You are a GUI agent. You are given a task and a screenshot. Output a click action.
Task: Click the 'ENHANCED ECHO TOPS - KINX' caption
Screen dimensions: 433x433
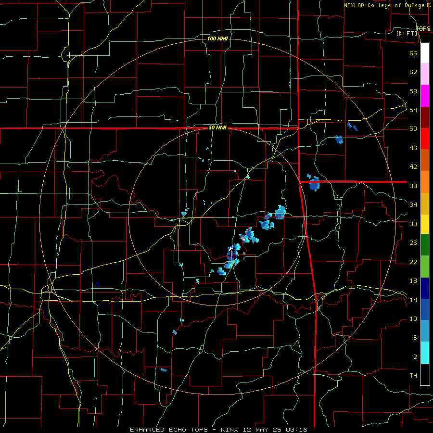184,430
